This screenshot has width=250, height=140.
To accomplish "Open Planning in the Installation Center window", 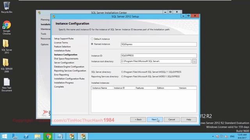I will click(45, 20).
